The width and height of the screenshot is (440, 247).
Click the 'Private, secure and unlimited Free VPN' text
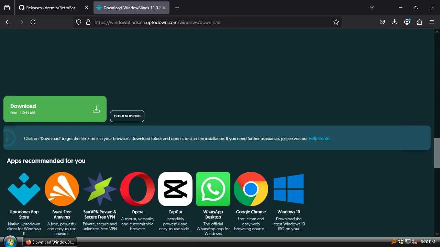tap(100, 226)
